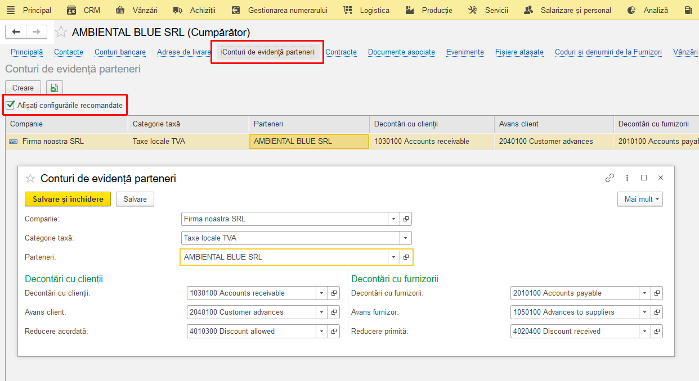Uncheck Afișați configurările recomandate
The width and height of the screenshot is (699, 381).
(x=10, y=105)
